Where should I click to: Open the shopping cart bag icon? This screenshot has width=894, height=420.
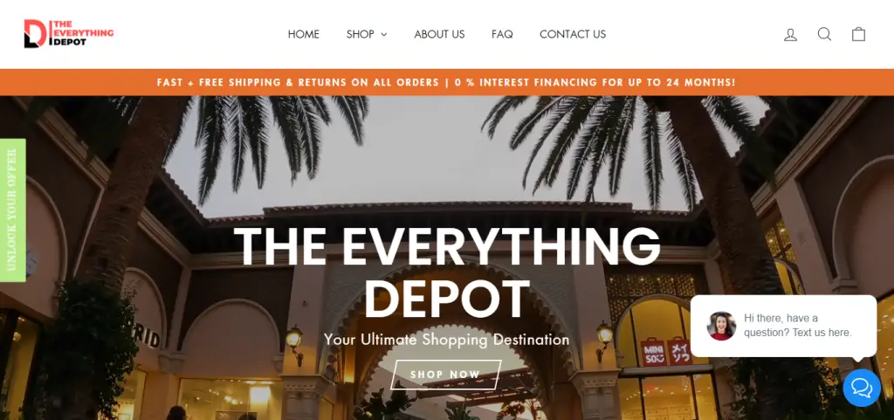859,34
